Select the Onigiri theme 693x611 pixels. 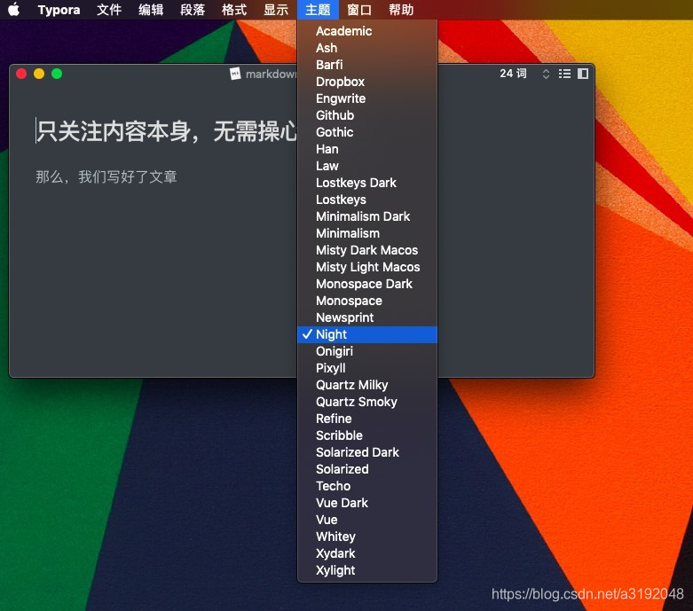pos(367,351)
